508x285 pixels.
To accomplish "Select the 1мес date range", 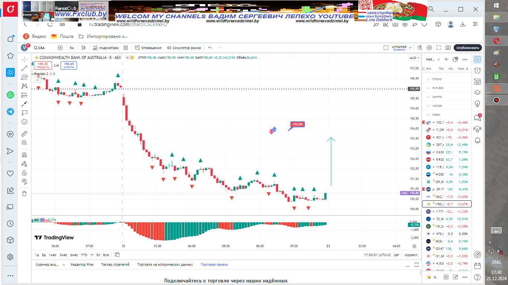I will pos(53,255).
